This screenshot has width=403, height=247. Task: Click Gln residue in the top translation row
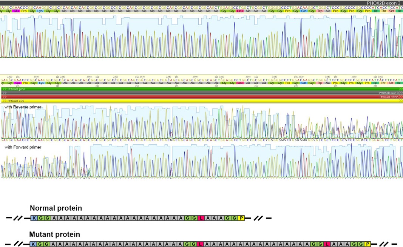coord(304,11)
